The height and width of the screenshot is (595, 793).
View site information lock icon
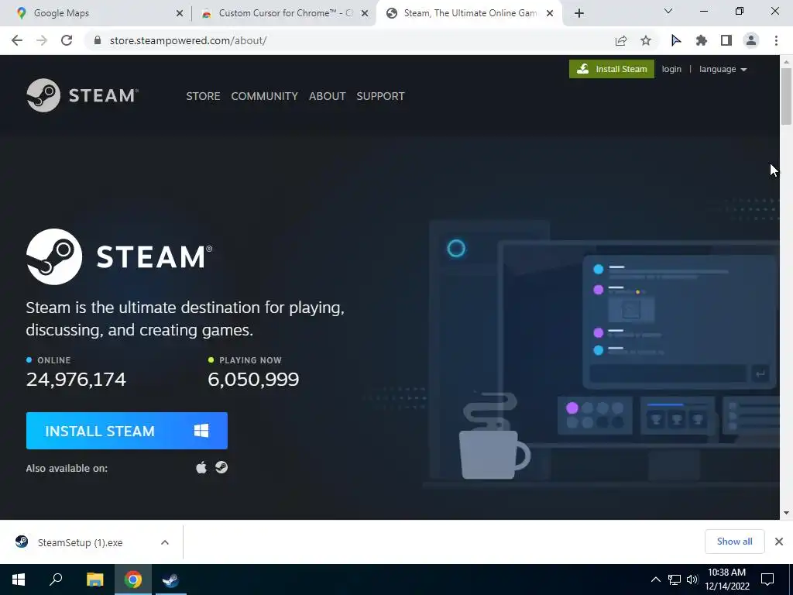pos(98,40)
